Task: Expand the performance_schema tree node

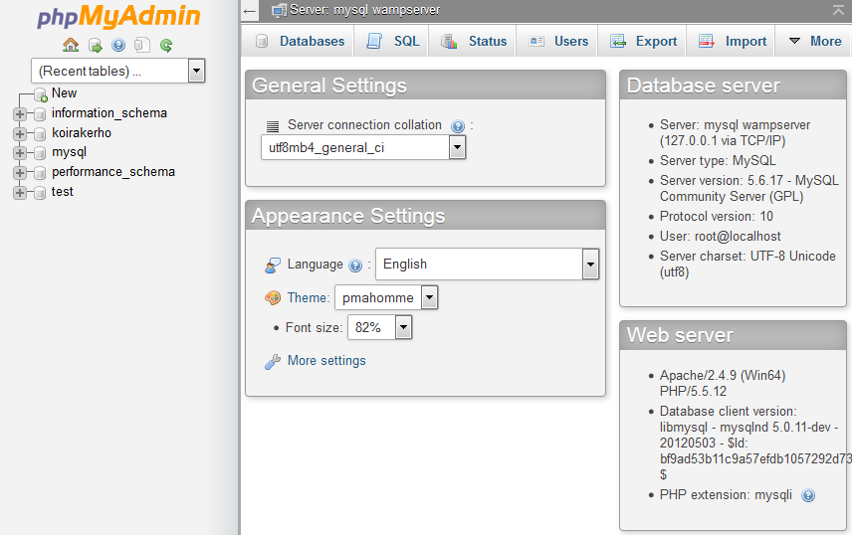Action: [x=20, y=173]
